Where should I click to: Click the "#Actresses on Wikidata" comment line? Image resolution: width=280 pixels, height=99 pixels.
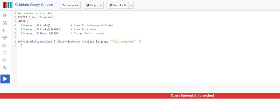pyautogui.click(x=35, y=13)
